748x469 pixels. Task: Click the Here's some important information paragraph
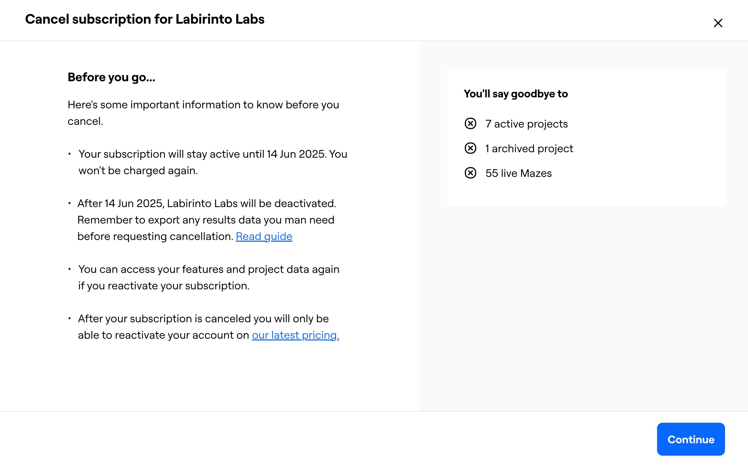click(x=203, y=113)
